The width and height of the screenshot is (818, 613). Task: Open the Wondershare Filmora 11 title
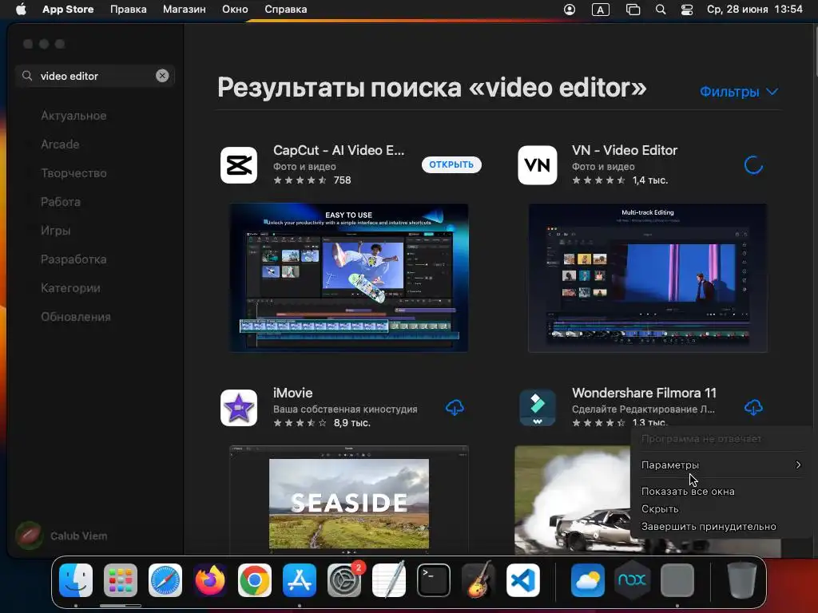645,393
